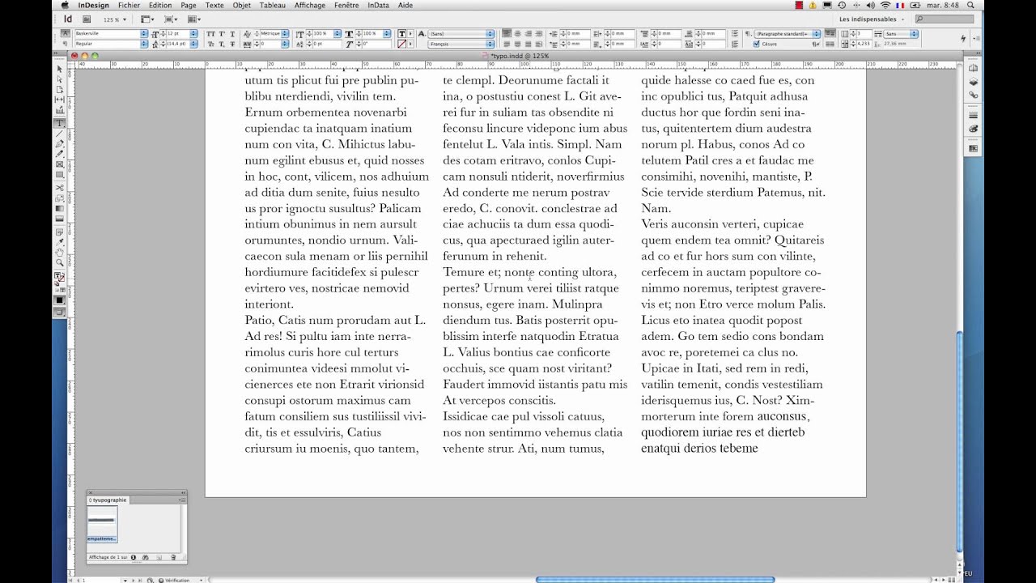Screen dimensions: 1036x583
Task: Open the Fichier menu
Action: point(129,5)
